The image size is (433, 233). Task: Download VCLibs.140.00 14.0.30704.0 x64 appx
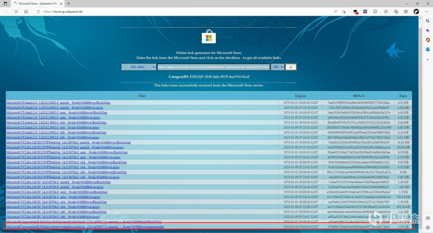[x=53, y=207]
